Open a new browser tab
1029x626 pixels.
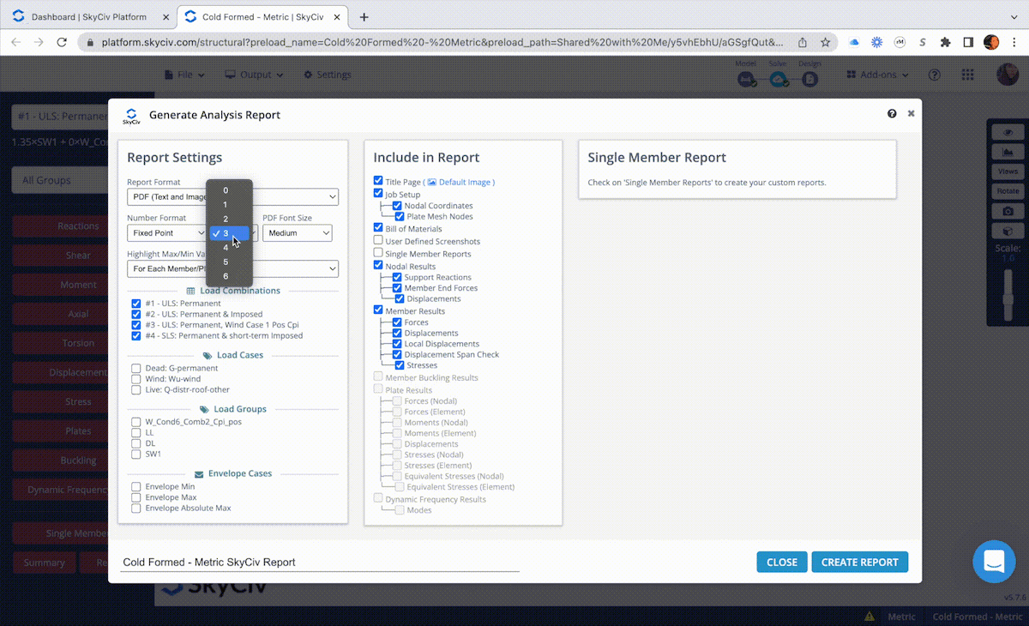(x=364, y=17)
